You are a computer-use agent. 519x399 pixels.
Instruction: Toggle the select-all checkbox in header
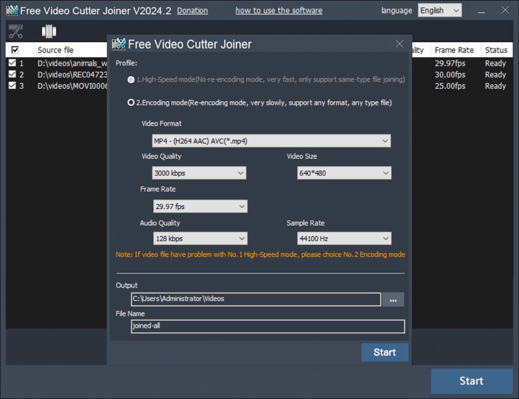[15, 49]
